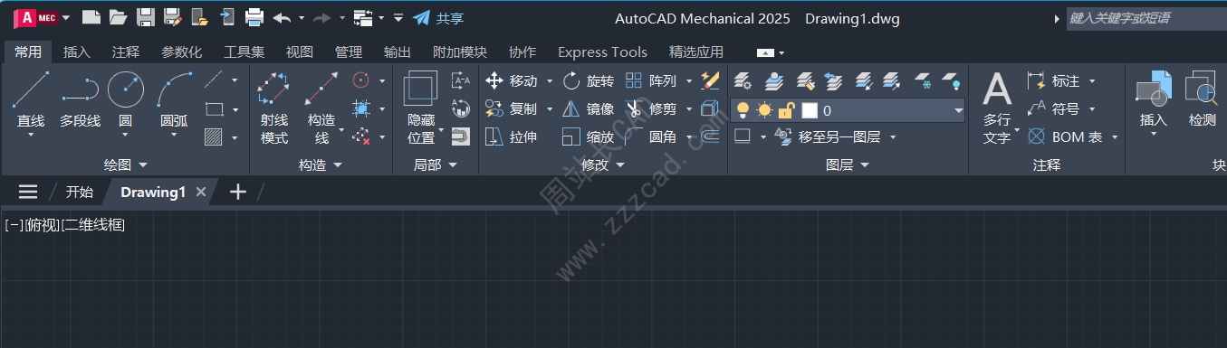Click the 旋转 rotate tool
1227x348 pixels.
[589, 81]
